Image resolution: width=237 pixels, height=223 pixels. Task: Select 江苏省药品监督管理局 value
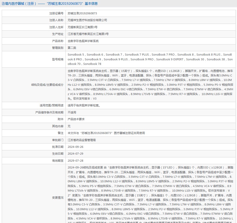pyautogui.click(x=82, y=140)
